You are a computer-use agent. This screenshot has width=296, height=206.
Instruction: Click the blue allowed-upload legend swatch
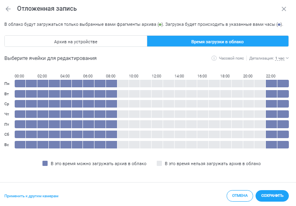tap(45, 163)
